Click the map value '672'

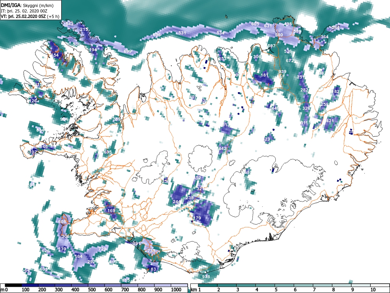click(x=290, y=60)
